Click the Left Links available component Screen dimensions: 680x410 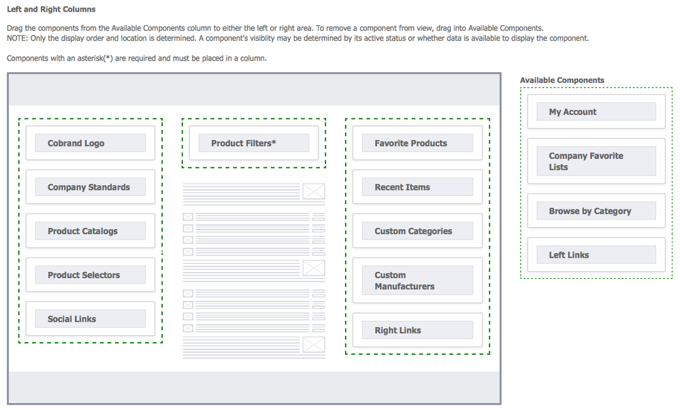tap(596, 255)
